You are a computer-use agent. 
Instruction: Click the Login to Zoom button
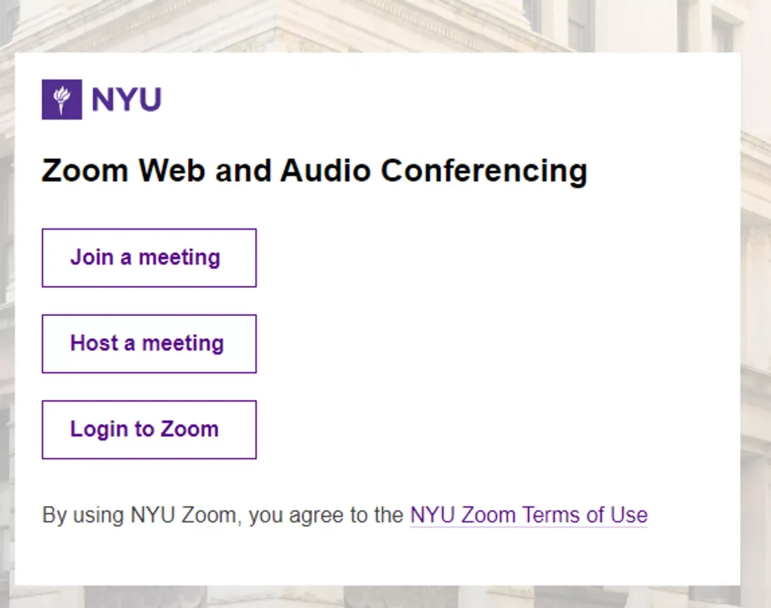(x=149, y=429)
